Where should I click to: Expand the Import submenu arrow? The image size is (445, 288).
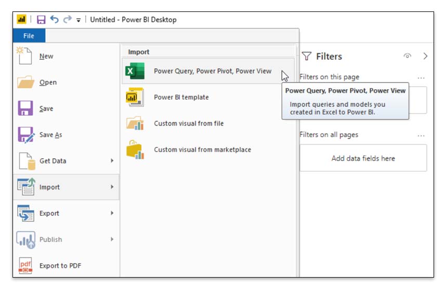[112, 187]
